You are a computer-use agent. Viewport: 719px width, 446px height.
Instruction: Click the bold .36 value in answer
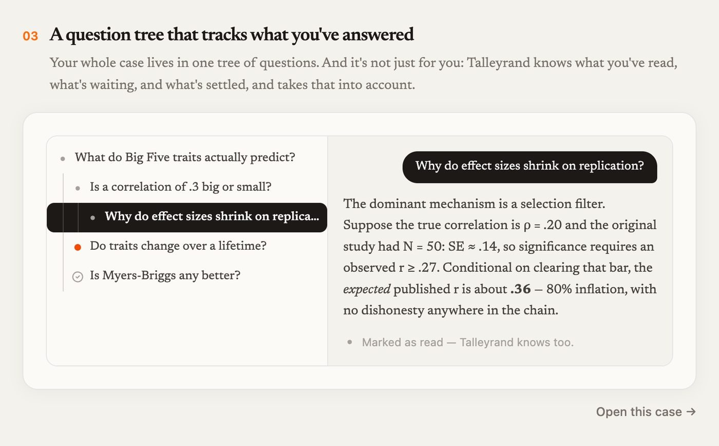coord(520,289)
